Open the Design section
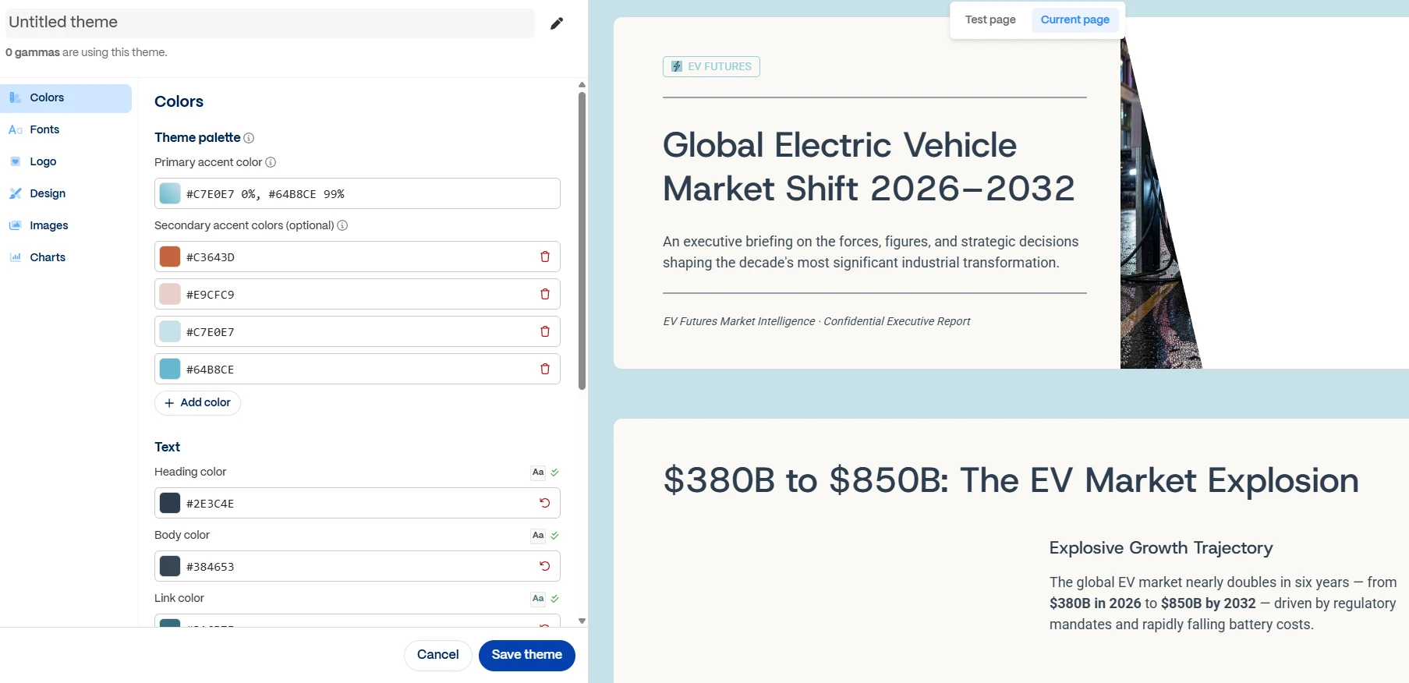Image resolution: width=1409 pixels, height=683 pixels. coord(65,194)
